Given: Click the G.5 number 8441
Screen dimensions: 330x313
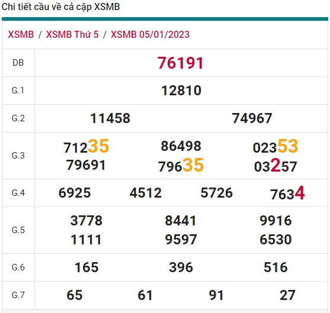Looking at the screenshot, I should point(181,221).
